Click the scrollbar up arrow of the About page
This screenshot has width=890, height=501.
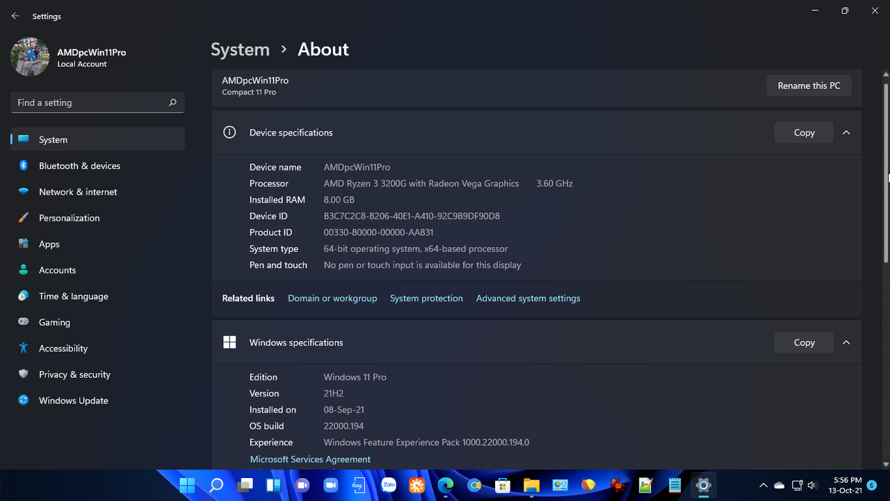point(886,74)
